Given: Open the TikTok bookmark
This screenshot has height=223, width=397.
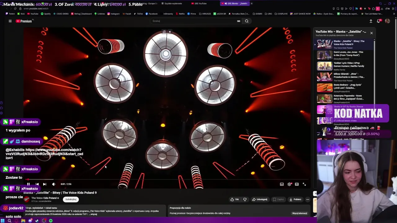Looking at the screenshot, I should point(138,14).
